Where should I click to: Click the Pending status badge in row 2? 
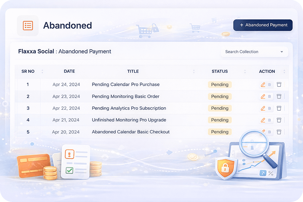[220, 96]
